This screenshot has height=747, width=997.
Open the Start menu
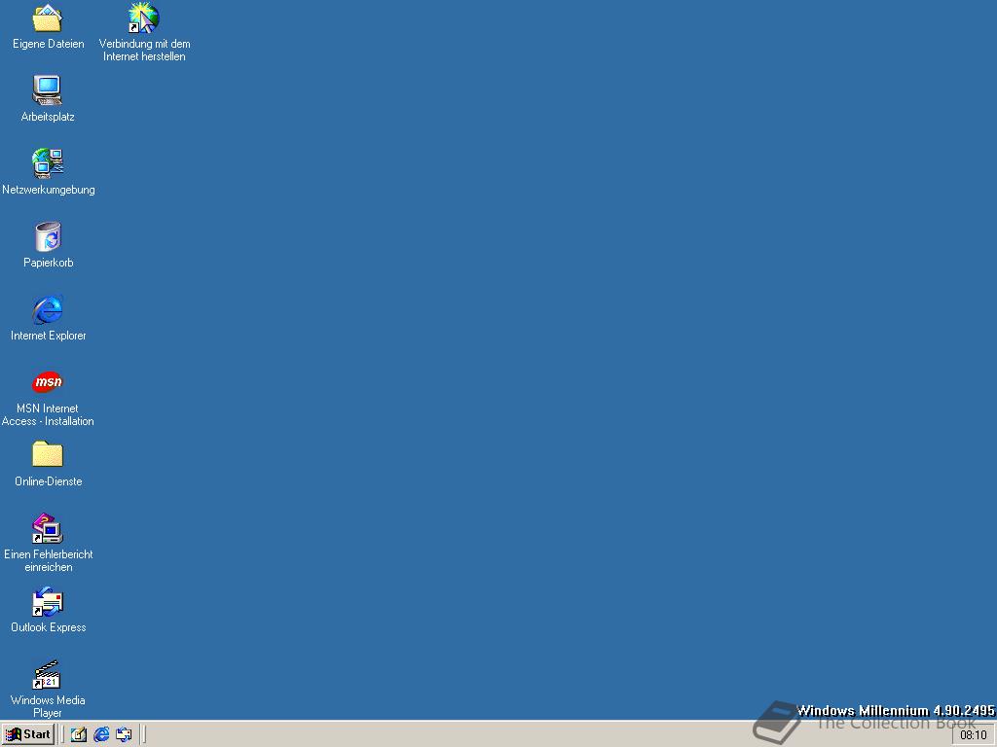point(28,735)
